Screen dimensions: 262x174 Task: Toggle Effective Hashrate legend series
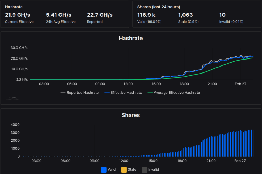(x=123, y=93)
